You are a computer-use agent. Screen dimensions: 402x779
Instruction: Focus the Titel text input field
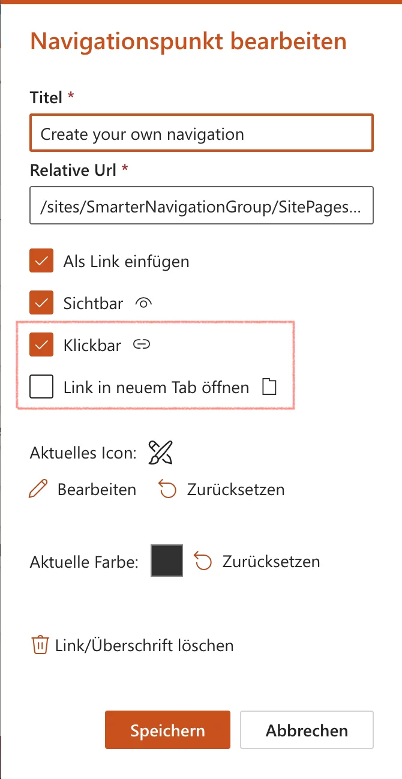[x=202, y=133]
